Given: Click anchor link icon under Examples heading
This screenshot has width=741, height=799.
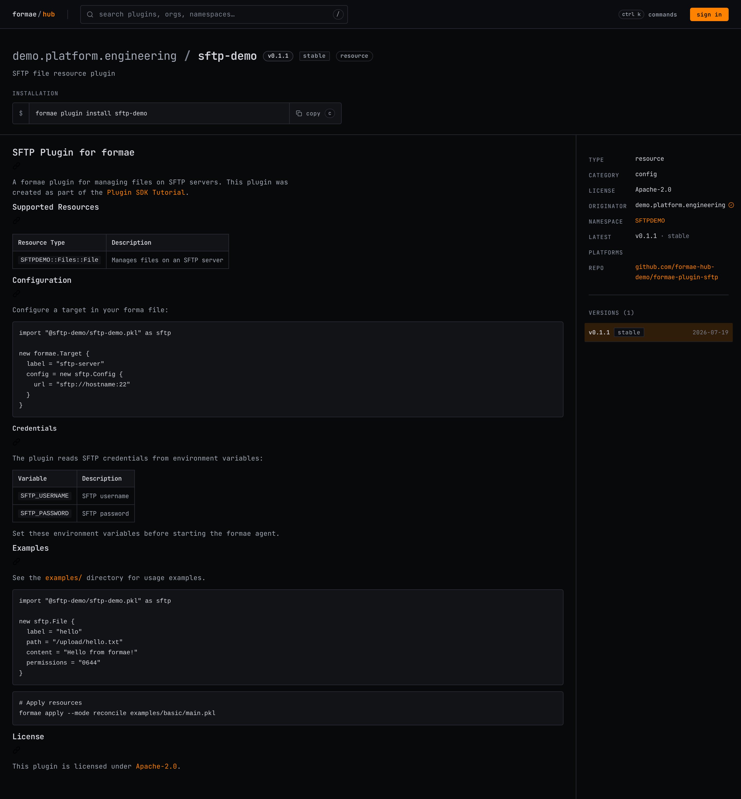Looking at the screenshot, I should pos(16,561).
